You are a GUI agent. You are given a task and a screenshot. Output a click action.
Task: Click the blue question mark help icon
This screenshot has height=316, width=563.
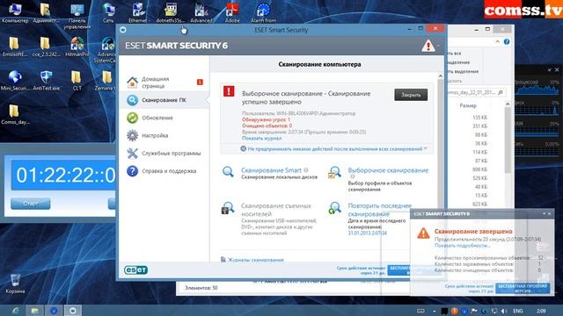[x=132, y=171]
